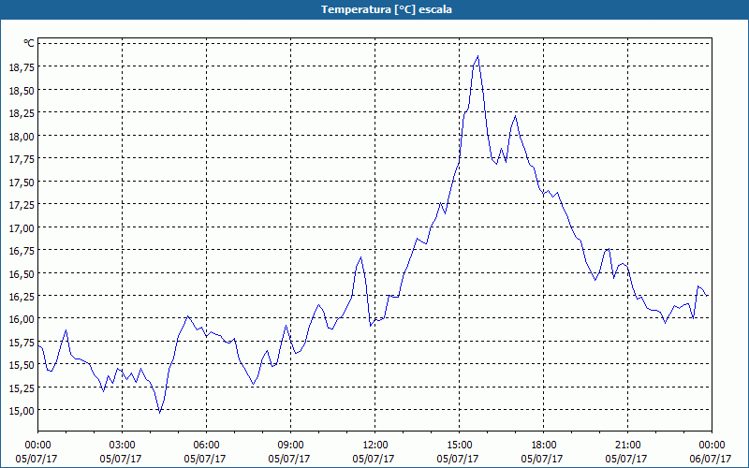Select the 21:00 time label
This screenshot has width=749, height=468.
click(627, 446)
